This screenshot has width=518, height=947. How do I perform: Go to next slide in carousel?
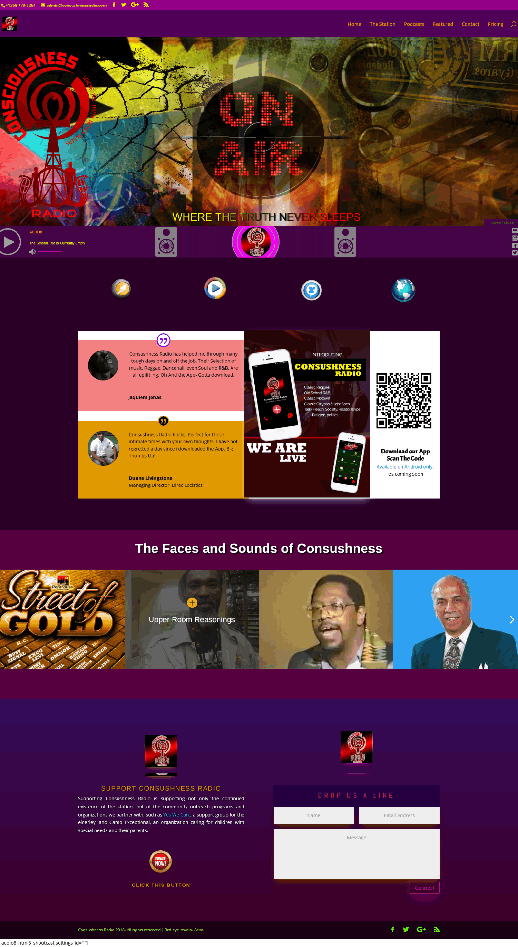click(512, 619)
